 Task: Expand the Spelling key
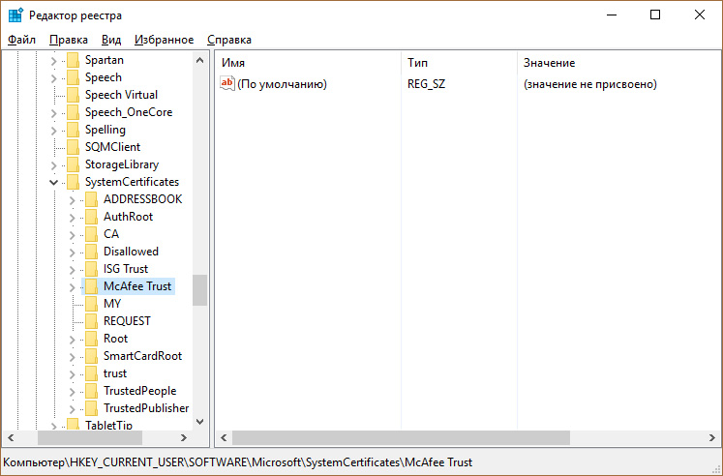tap(53, 131)
